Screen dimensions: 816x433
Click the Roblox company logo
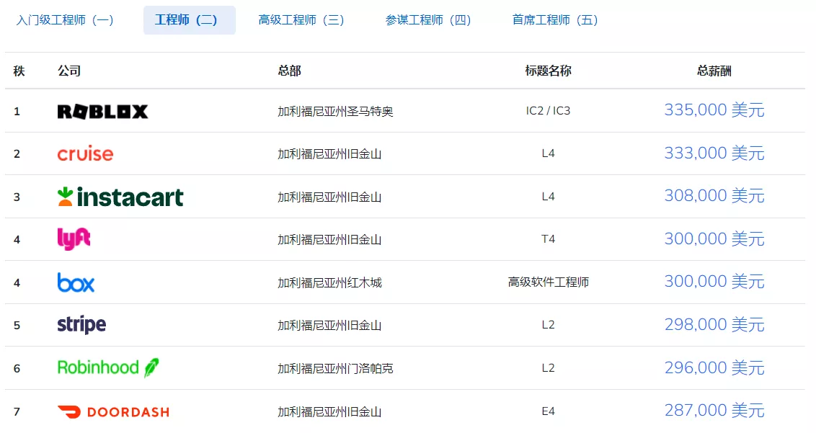(x=102, y=112)
